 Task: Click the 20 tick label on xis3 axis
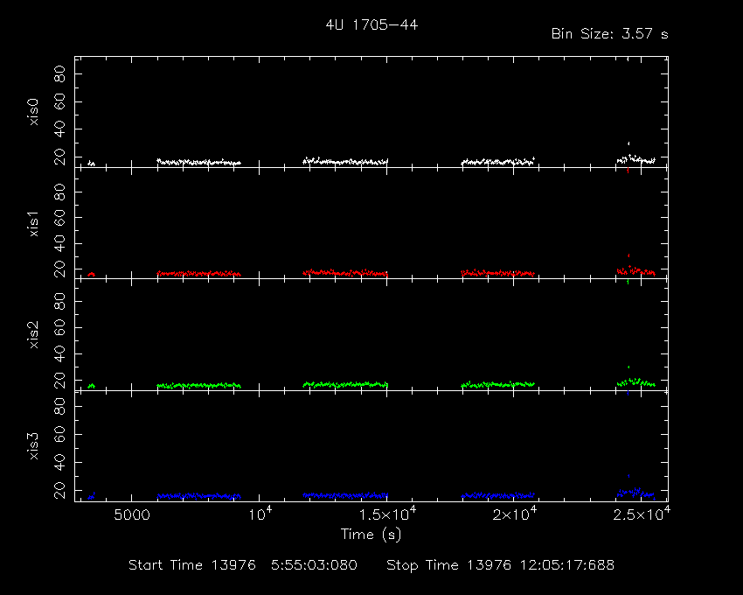tap(59, 490)
